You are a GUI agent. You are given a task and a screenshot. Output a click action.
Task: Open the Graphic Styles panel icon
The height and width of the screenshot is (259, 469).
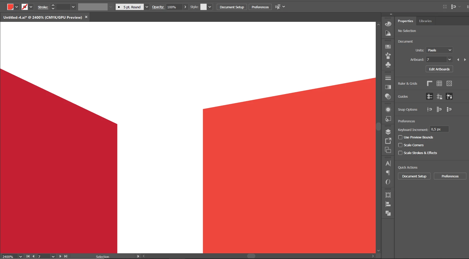point(388,119)
